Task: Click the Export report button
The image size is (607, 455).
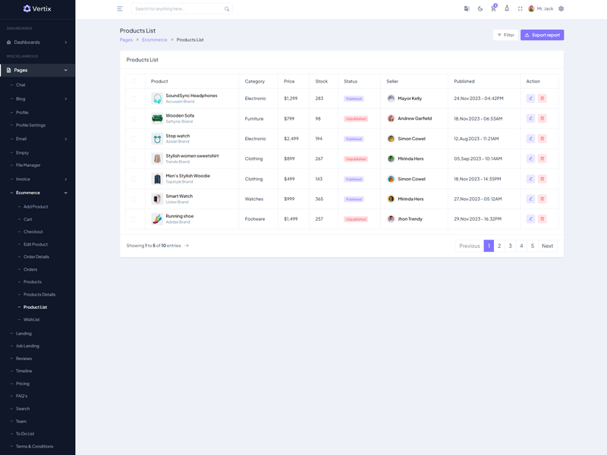Action: pyautogui.click(x=542, y=35)
